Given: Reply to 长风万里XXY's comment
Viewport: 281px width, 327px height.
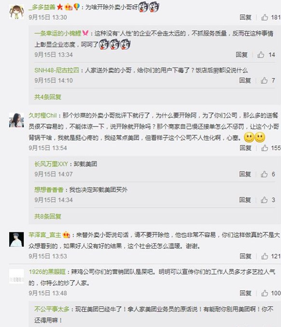Looking at the screenshot, I should click(x=245, y=174).
